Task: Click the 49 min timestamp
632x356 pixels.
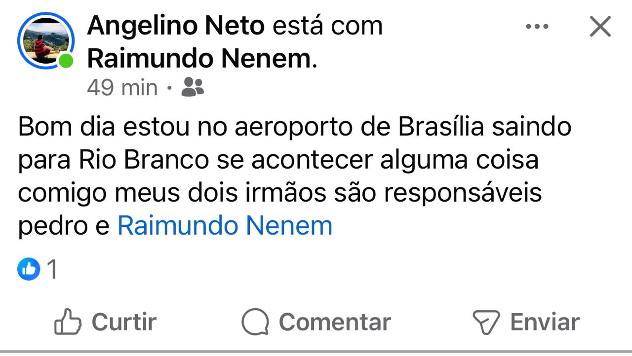Action: pos(122,88)
